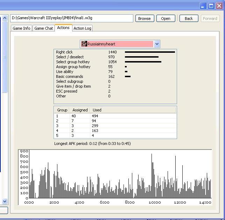
Task: Select group 5 row with 4 used
Action: [x=115, y=135]
